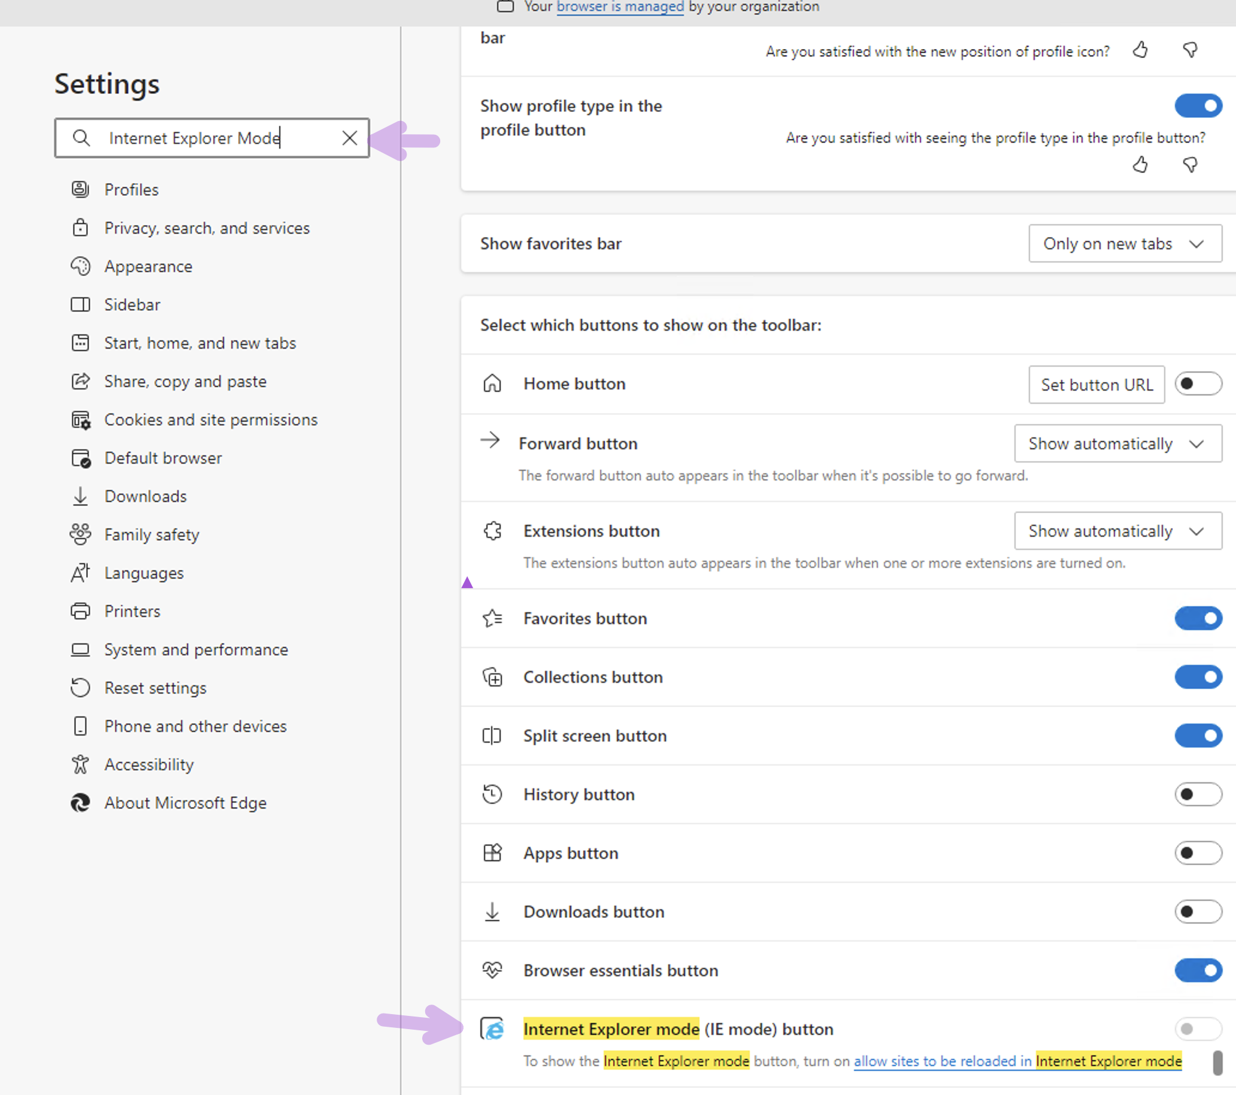
Task: Click the Phone and other devices icon
Action: click(x=80, y=726)
